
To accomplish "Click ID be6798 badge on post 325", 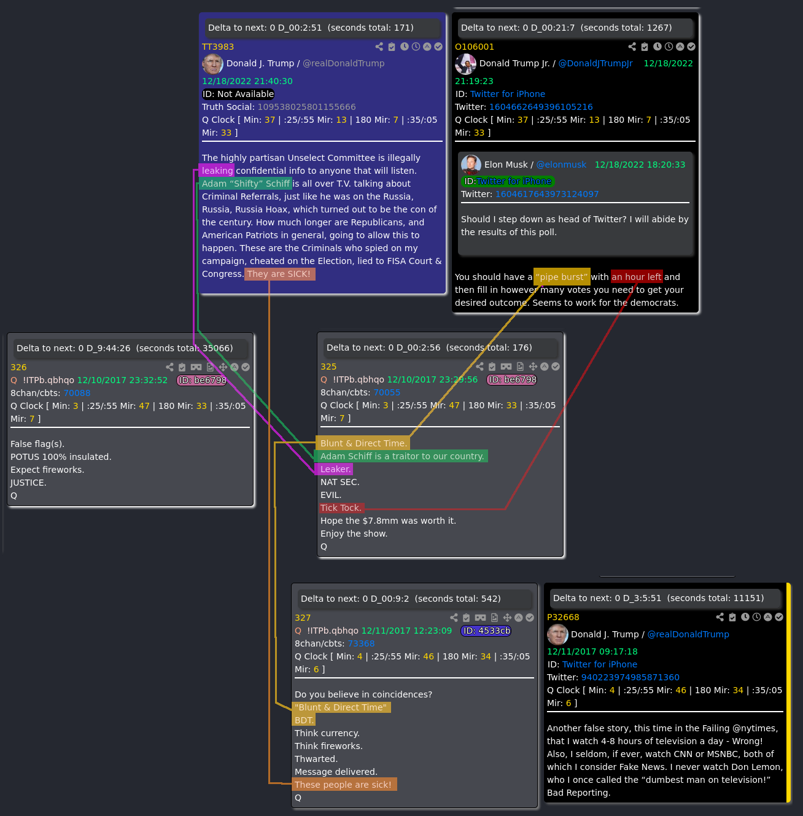I will [x=512, y=379].
